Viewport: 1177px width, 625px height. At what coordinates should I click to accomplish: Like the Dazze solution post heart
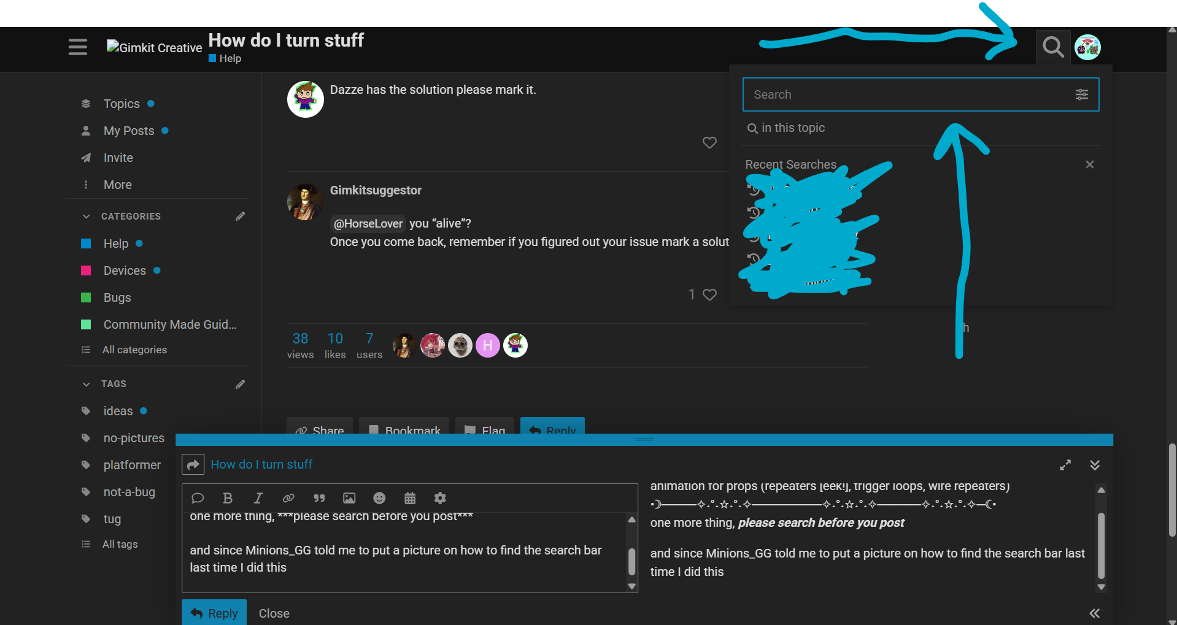709,142
